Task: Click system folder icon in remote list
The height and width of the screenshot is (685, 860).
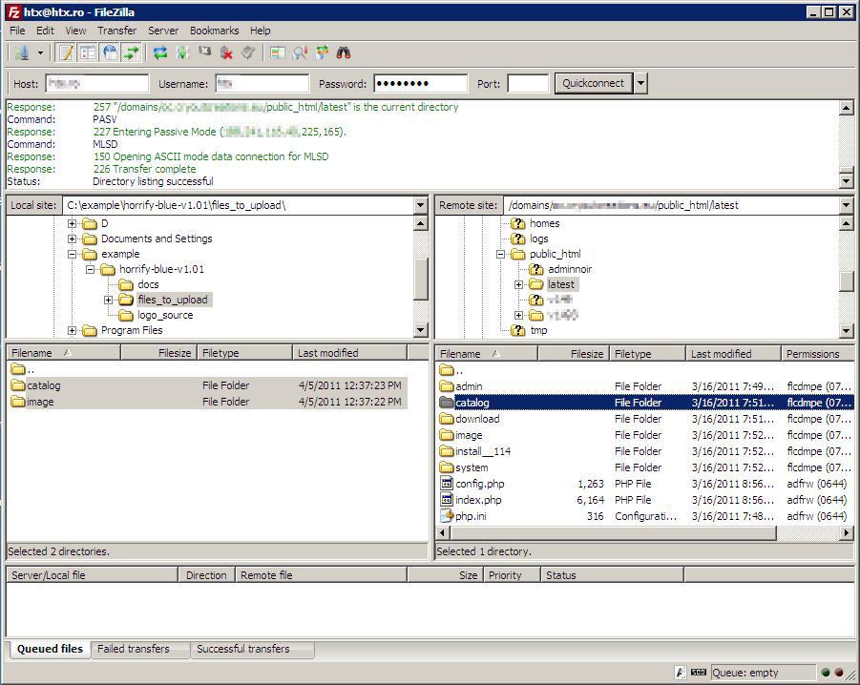Action: point(447,467)
